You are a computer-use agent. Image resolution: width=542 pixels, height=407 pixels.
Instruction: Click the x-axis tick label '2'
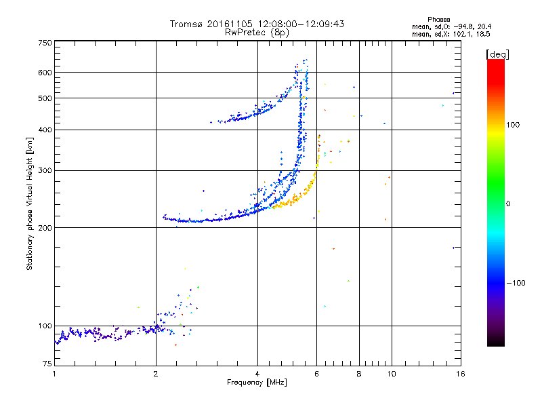click(156, 374)
